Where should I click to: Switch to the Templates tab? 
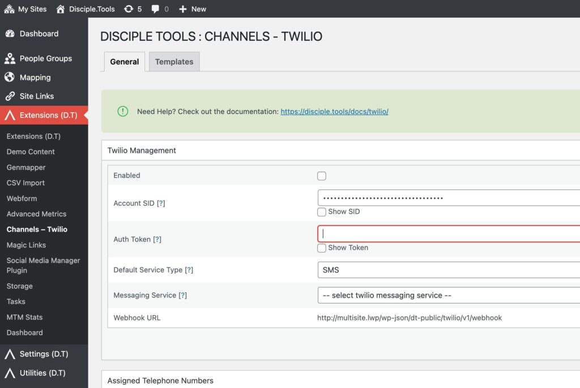(174, 62)
